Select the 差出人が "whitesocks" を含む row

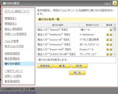point(75,44)
